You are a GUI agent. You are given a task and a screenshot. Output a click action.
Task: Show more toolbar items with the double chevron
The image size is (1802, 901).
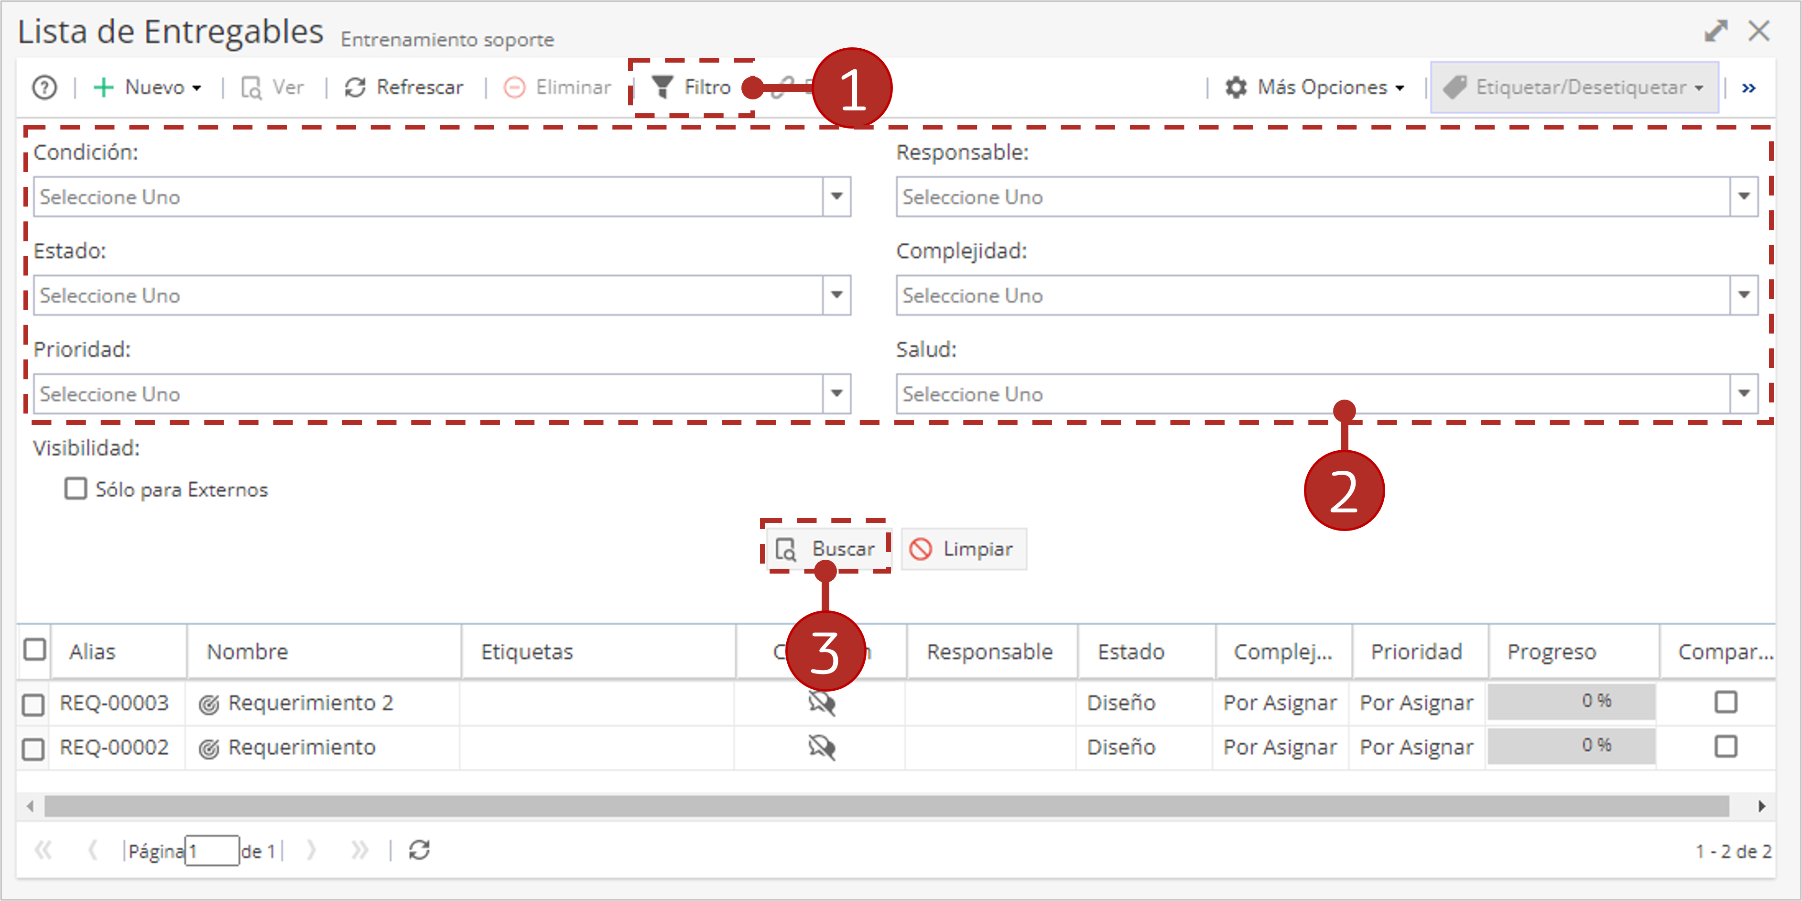(1749, 87)
